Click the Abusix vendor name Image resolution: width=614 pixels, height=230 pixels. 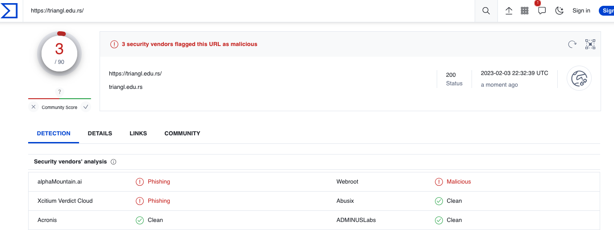tap(345, 201)
